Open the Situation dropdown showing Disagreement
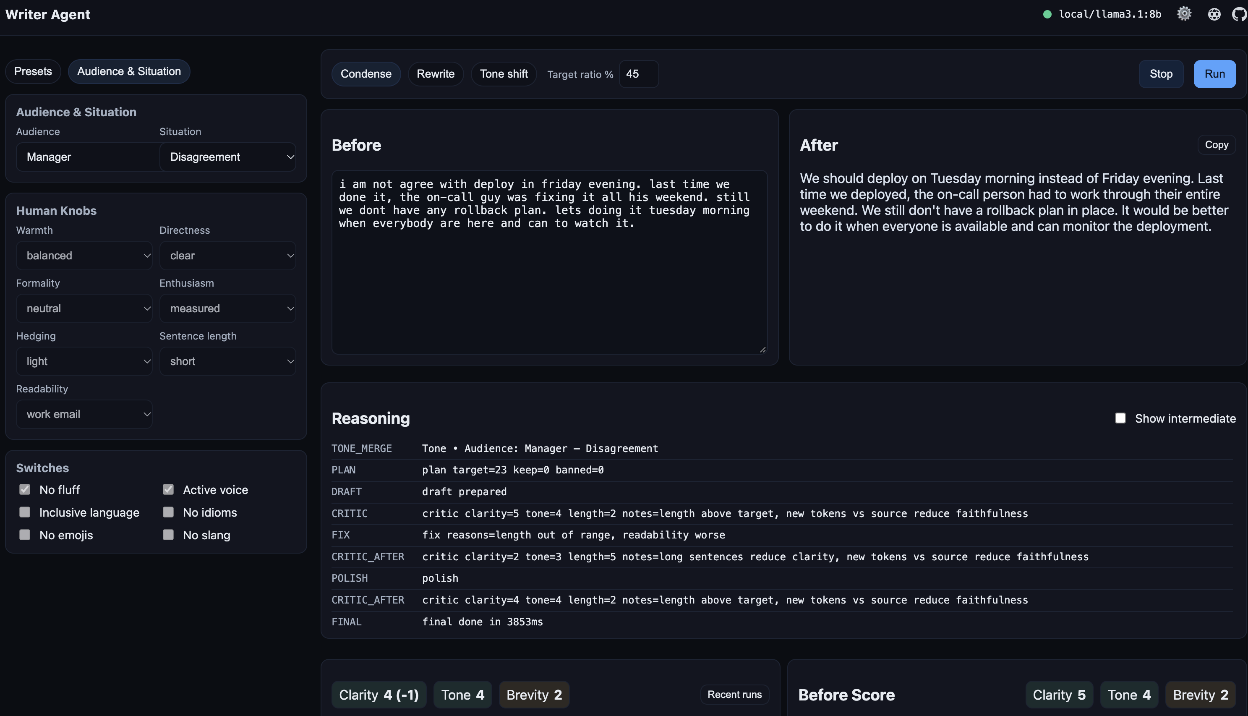The height and width of the screenshot is (716, 1248). coord(227,157)
